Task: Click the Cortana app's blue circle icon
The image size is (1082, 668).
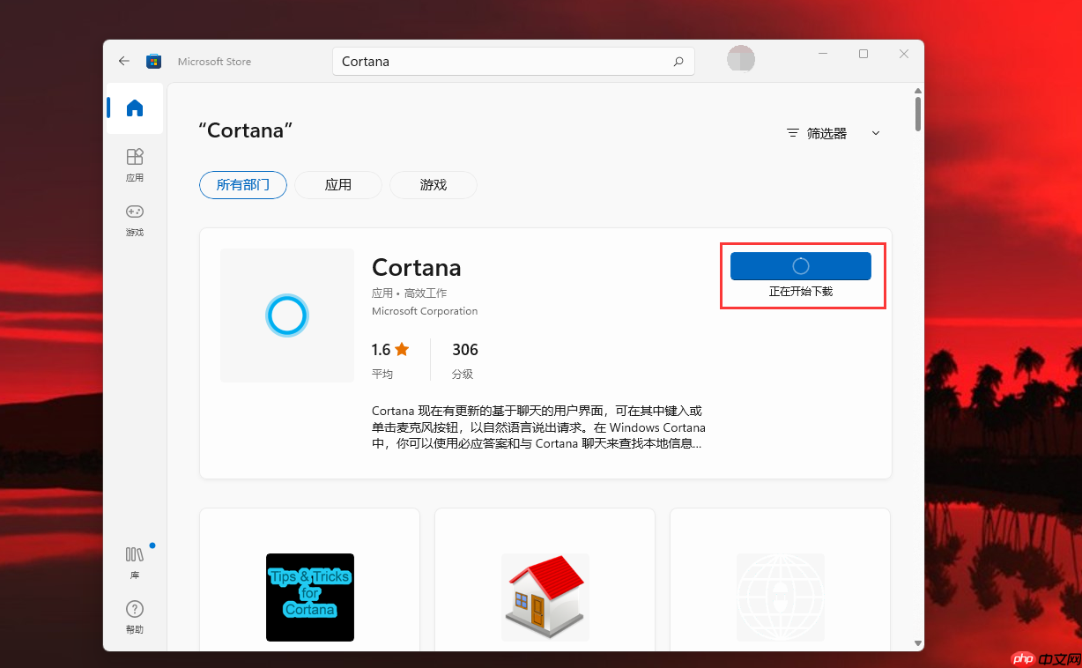Action: click(x=286, y=315)
